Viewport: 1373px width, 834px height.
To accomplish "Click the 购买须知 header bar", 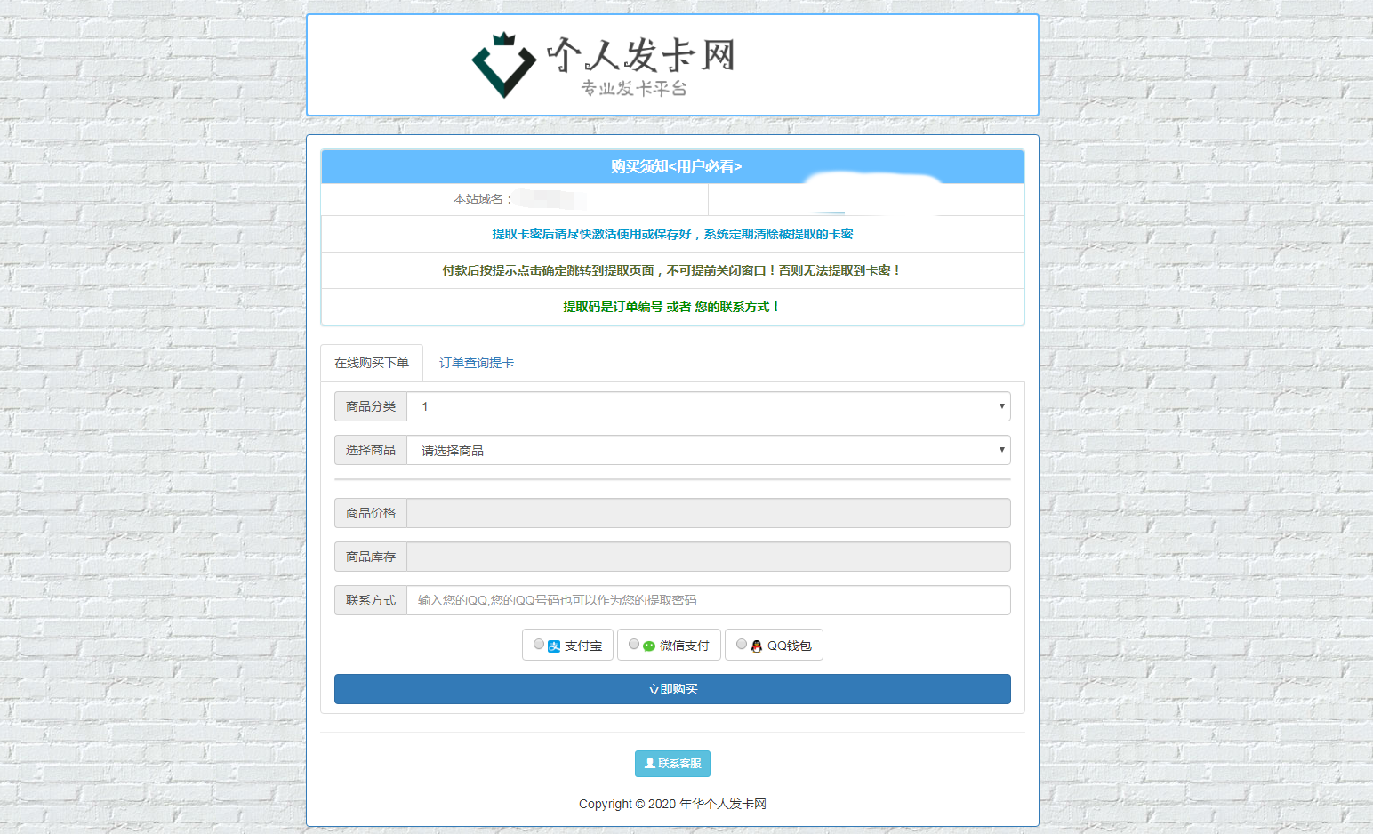I will point(672,167).
